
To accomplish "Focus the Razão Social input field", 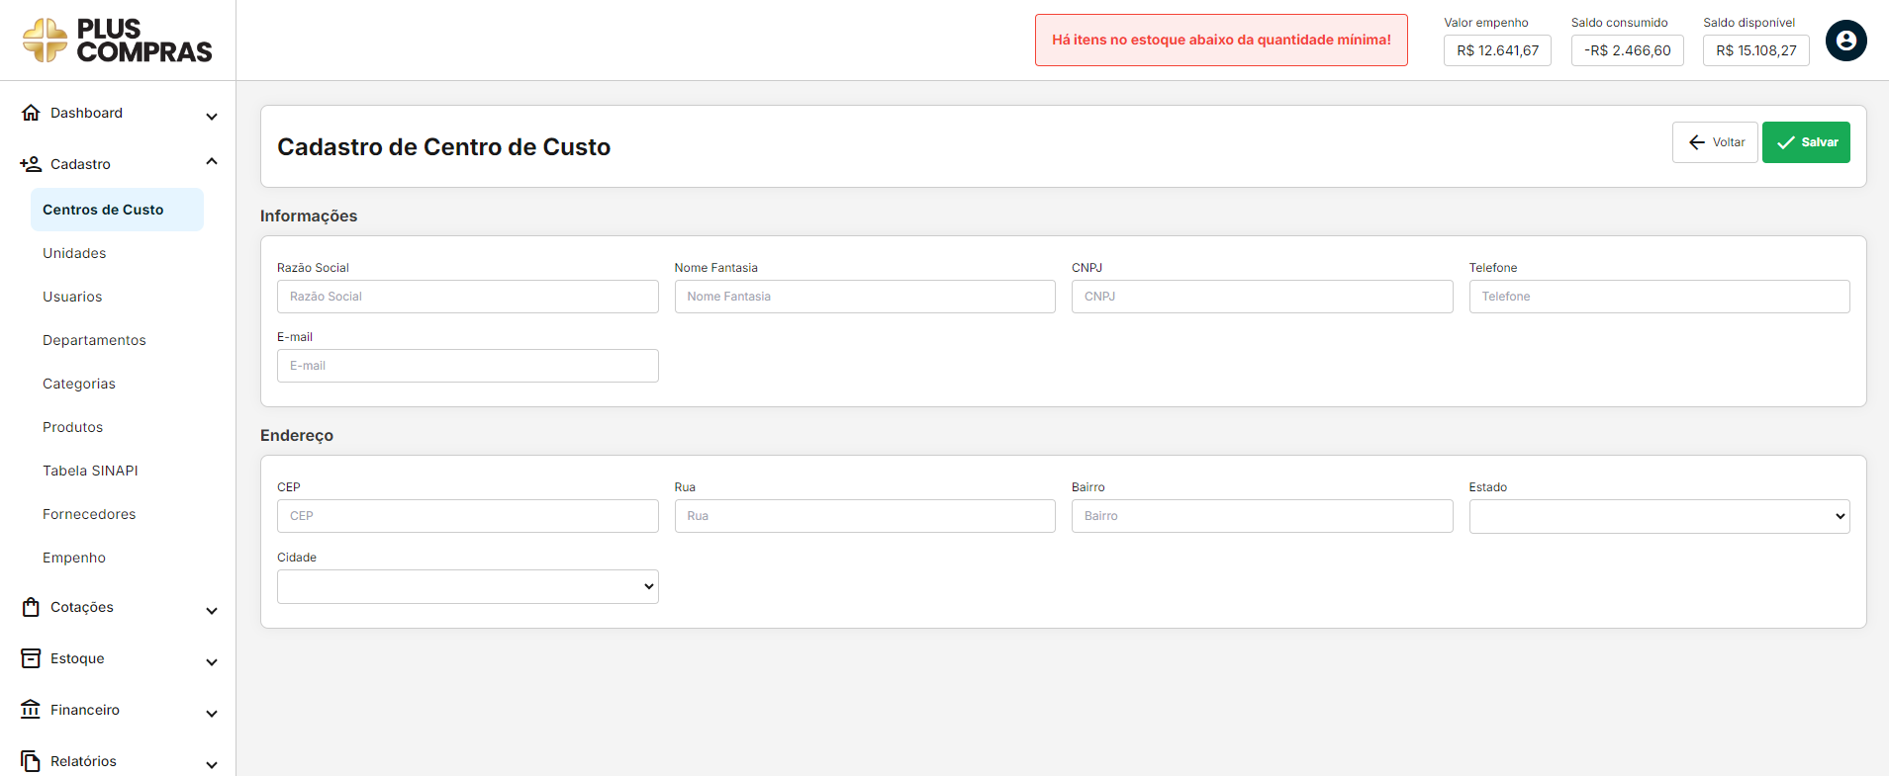I will pyautogui.click(x=467, y=297).
